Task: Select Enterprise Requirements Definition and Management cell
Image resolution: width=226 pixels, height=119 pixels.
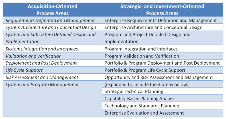Action: [x=162, y=20]
